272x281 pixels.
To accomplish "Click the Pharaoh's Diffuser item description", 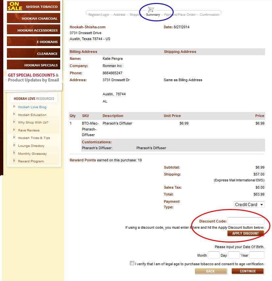I will click(117, 123).
